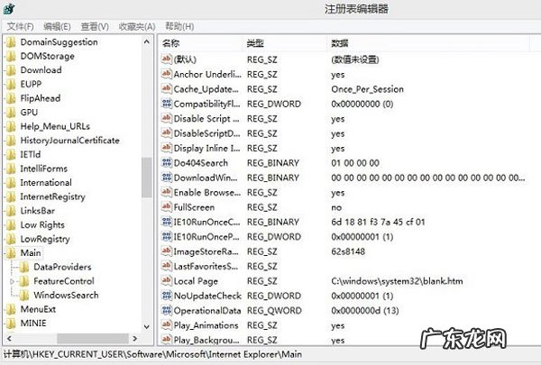Click the IntelliForms folder icon
This screenshot has width=541, height=365.
click(x=11, y=169)
